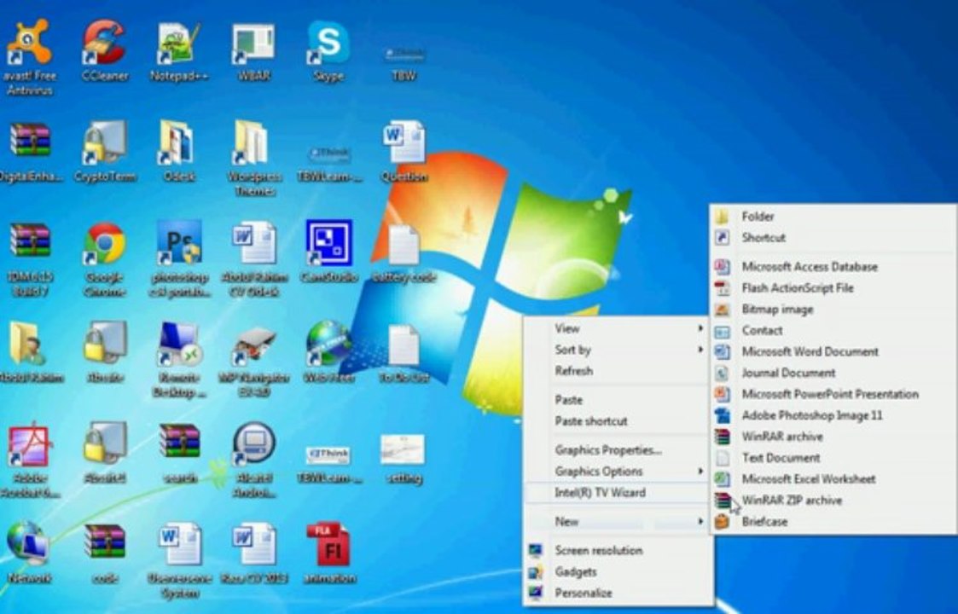This screenshot has width=958, height=614.
Task: Click the CamStudio desktop shortcut
Action: click(x=328, y=252)
